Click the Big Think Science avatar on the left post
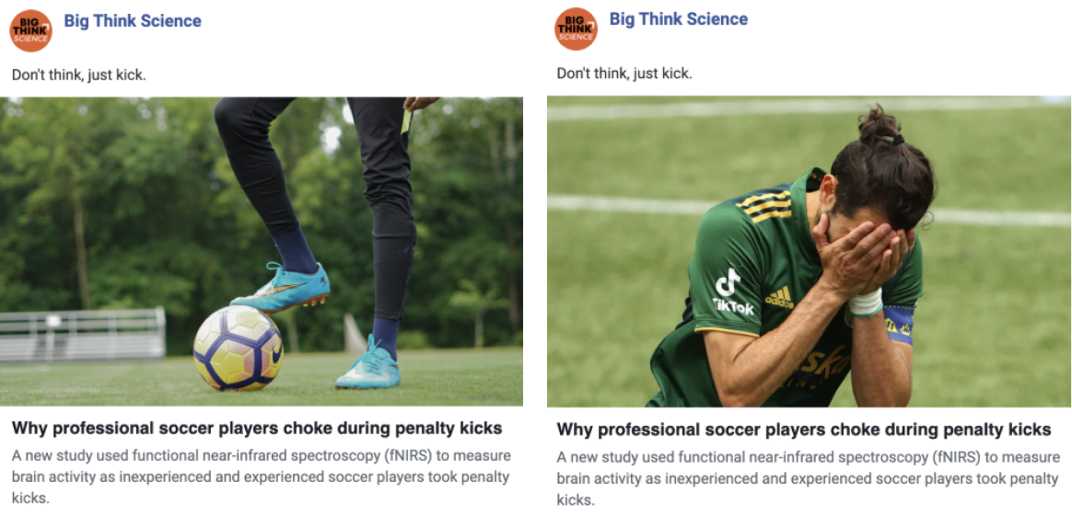1072x516 pixels. 30,30
